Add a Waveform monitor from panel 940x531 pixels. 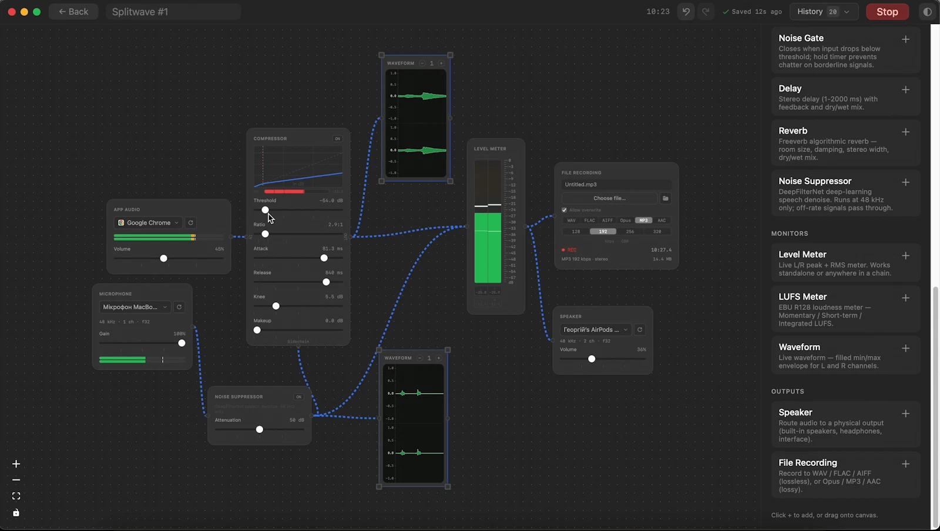point(906,349)
